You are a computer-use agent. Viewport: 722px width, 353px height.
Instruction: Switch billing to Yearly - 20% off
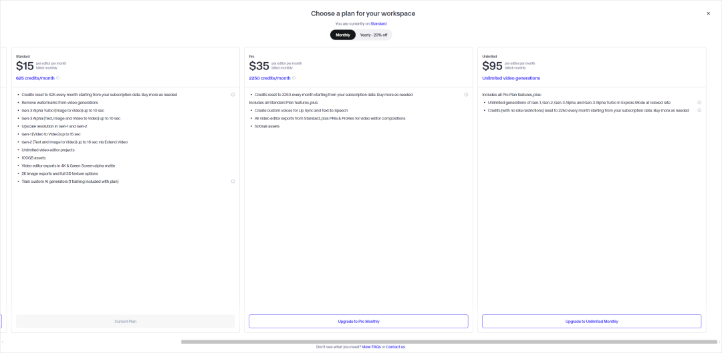pyautogui.click(x=374, y=35)
